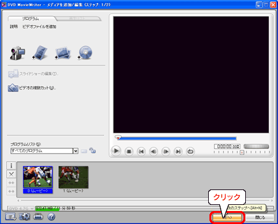Play the preview video

[x=116, y=151]
